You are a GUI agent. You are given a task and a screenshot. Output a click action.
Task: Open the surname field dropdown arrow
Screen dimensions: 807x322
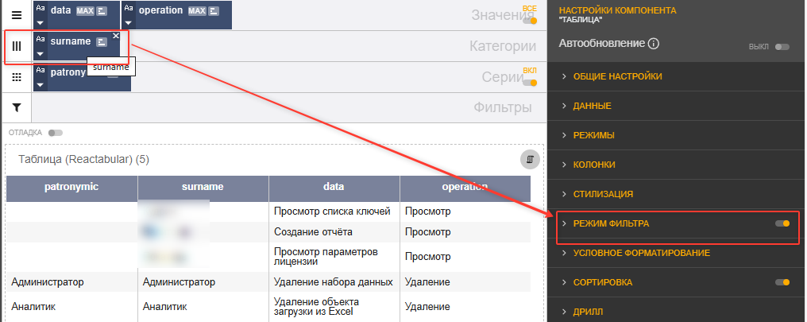[41, 54]
